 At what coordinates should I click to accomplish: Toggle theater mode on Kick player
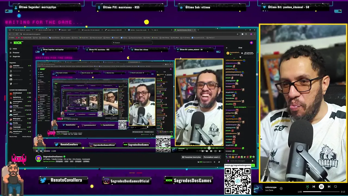pos(211,151)
